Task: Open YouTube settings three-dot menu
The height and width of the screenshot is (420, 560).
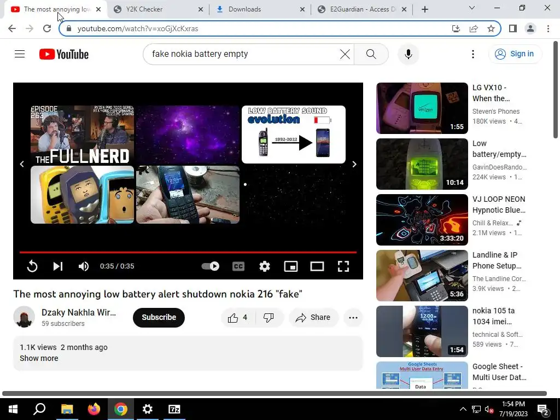Action: click(473, 54)
